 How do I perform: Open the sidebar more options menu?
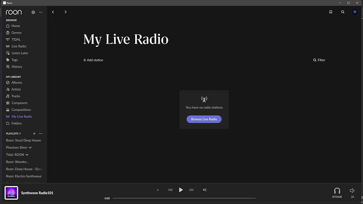pos(41,12)
